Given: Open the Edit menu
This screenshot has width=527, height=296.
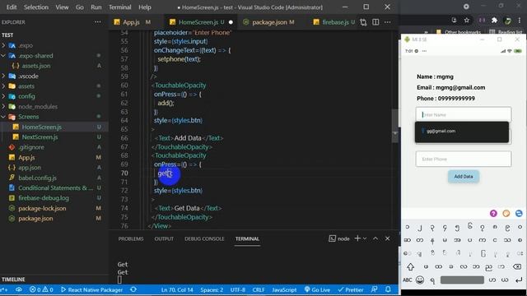Looking at the screenshot, I should point(12,7).
